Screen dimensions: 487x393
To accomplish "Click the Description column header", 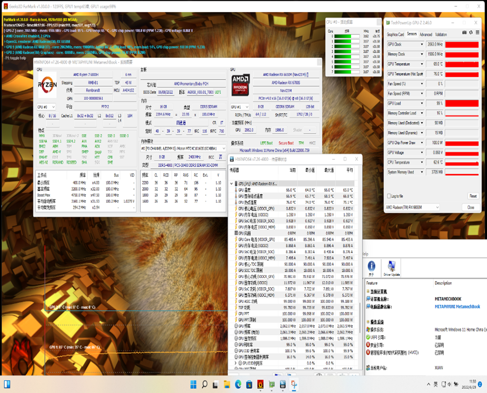I will tap(443, 283).
